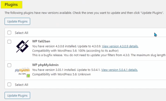This screenshot has height=101, width=166.
Task: Tick the Select All checkbox above WP fail2ban
Action: point(9,33)
